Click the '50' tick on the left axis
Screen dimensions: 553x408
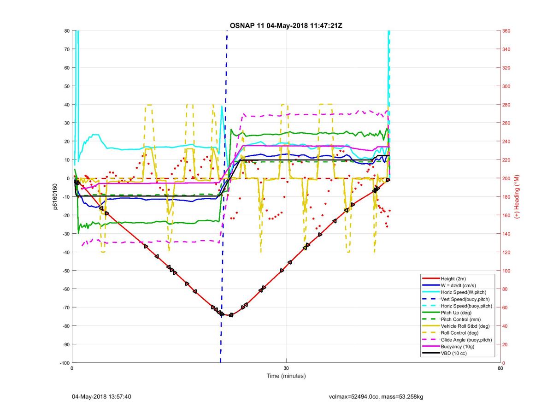click(x=66, y=86)
